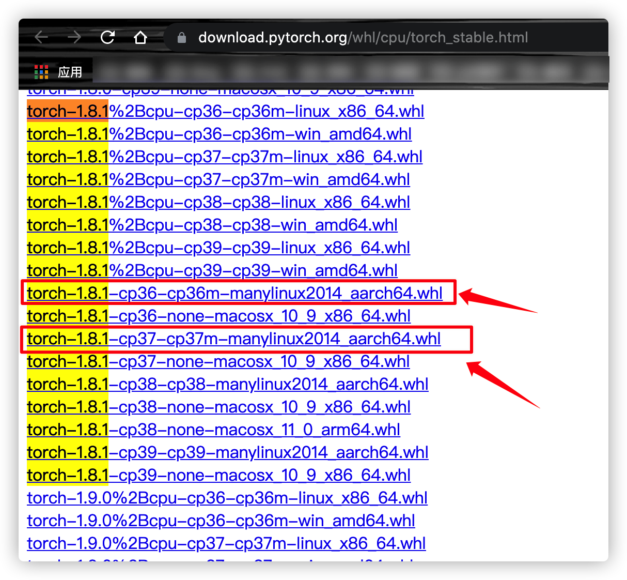Download torch-1.8.1 cp36 manylinux2014_aarch64 wheel
This screenshot has width=627, height=580.
point(235,293)
